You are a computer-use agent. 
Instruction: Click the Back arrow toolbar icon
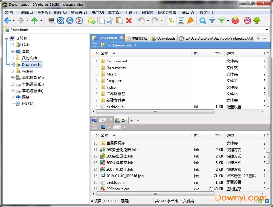7,21
